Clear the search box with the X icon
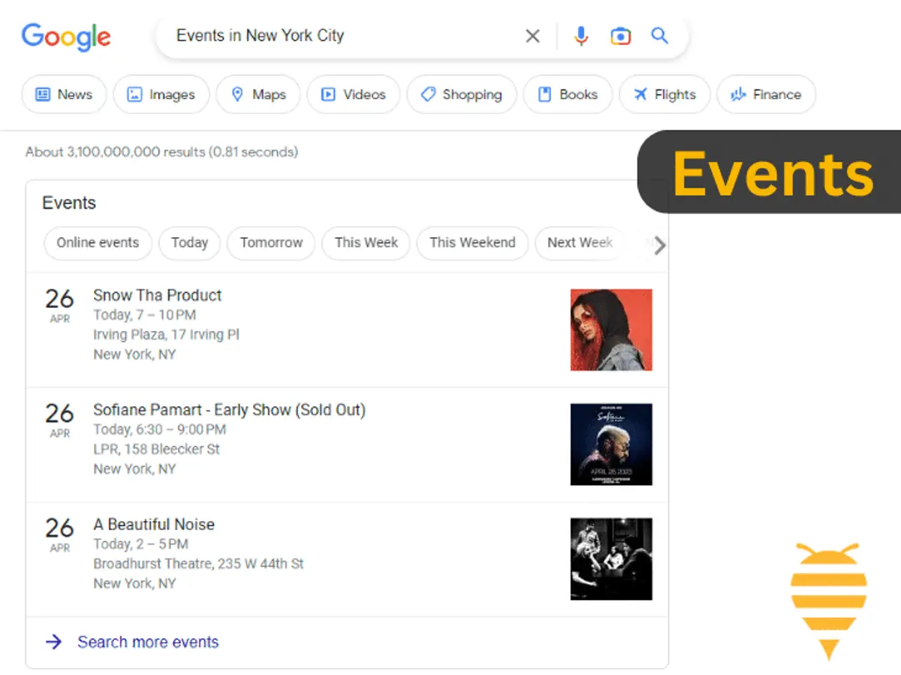The width and height of the screenshot is (901, 675). pyautogui.click(x=532, y=36)
